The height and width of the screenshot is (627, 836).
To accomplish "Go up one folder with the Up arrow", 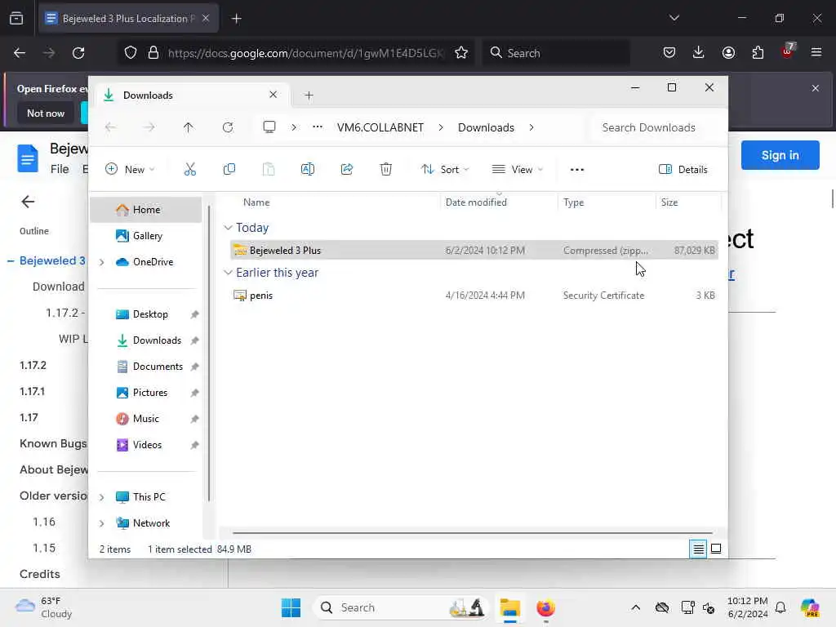I will [x=189, y=127].
